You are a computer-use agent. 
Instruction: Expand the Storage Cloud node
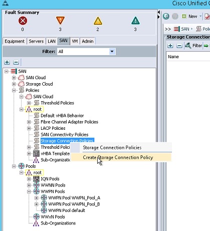click(x=14, y=84)
